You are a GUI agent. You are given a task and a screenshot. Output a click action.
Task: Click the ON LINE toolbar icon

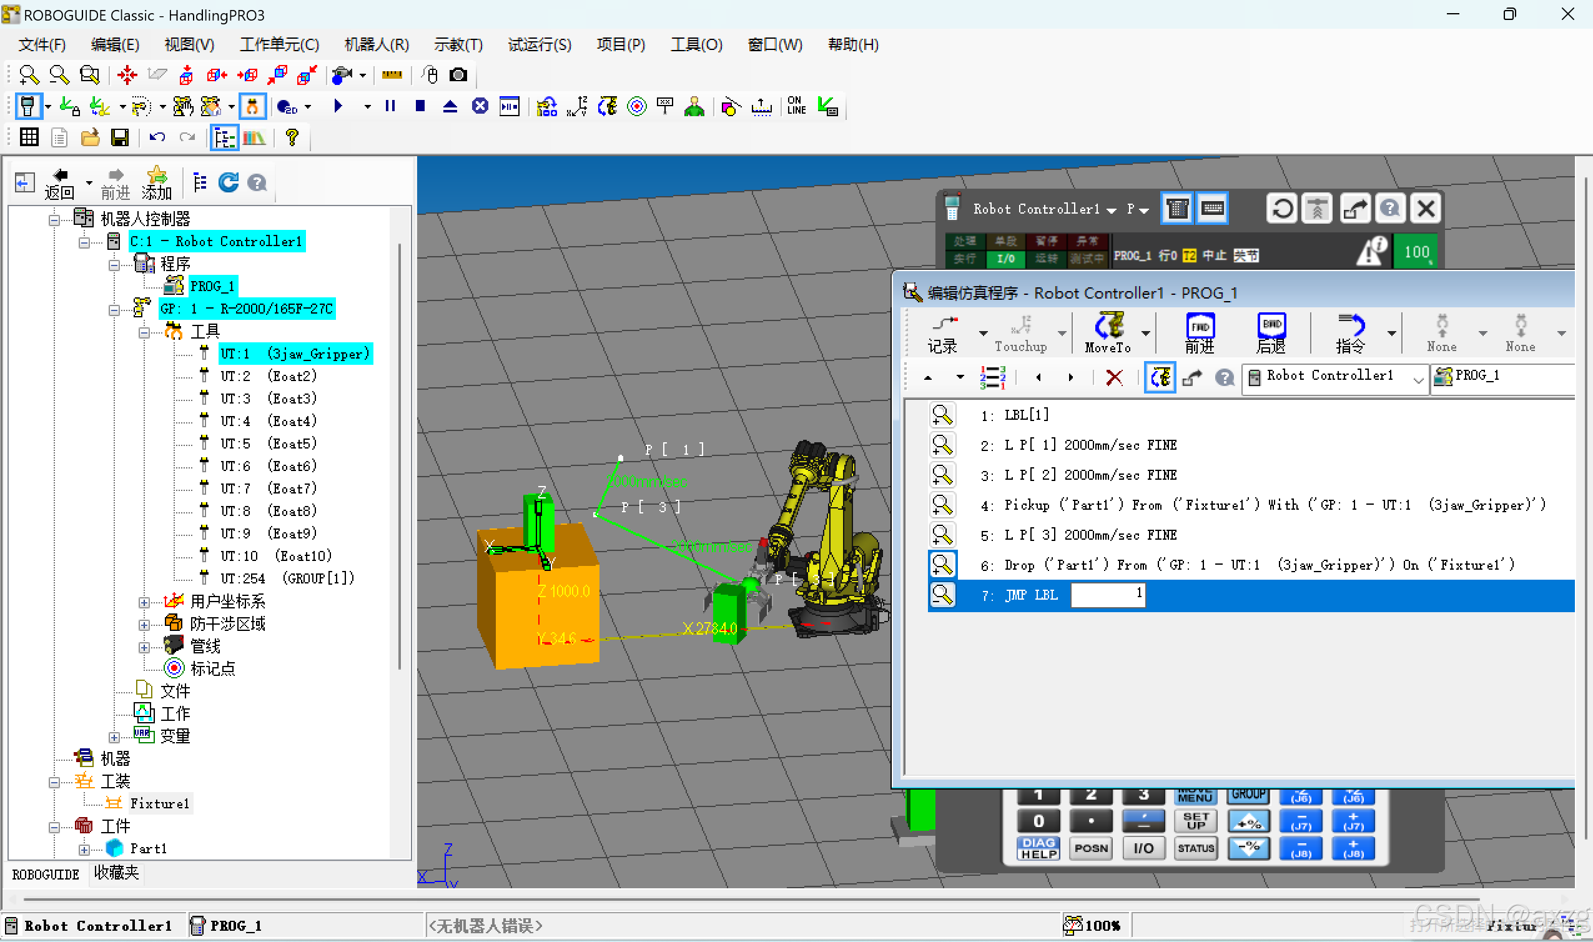pyautogui.click(x=796, y=106)
